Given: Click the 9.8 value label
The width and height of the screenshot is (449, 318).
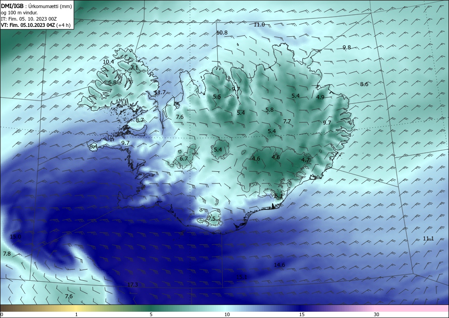Looking at the screenshot, I should tap(347, 48).
